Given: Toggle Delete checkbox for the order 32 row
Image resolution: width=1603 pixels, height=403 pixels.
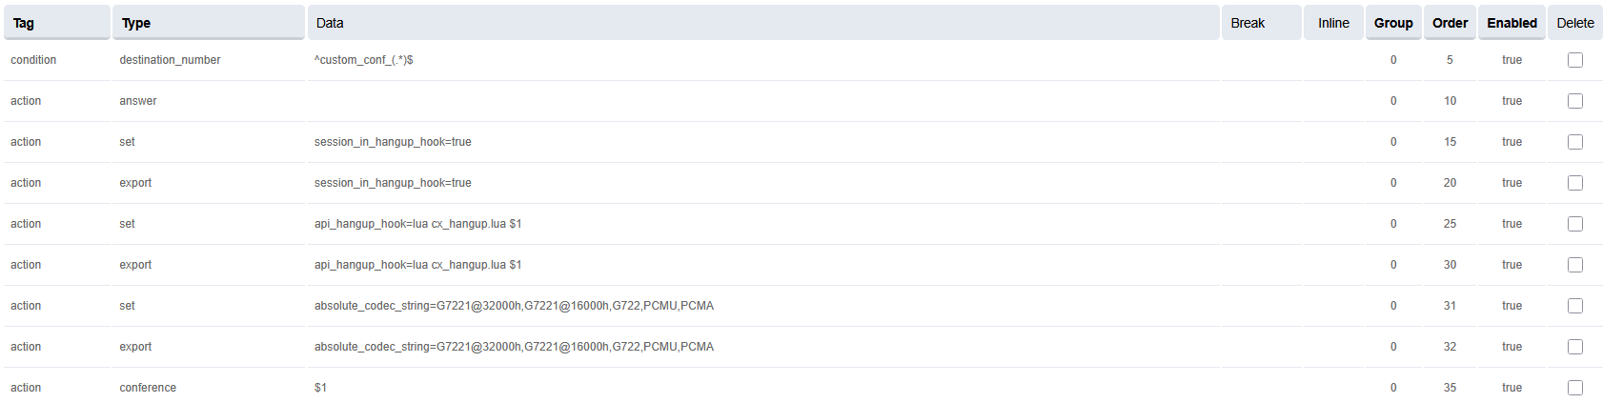Looking at the screenshot, I should pyautogui.click(x=1574, y=347).
